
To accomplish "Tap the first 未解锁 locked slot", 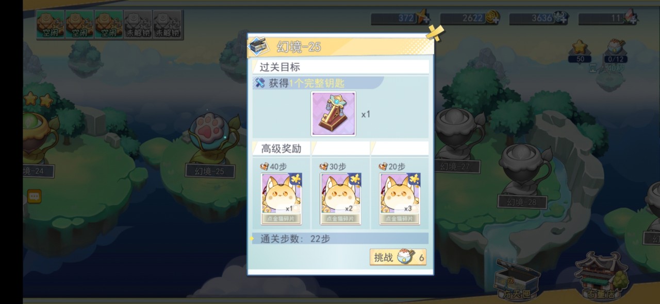I will 138,24.
